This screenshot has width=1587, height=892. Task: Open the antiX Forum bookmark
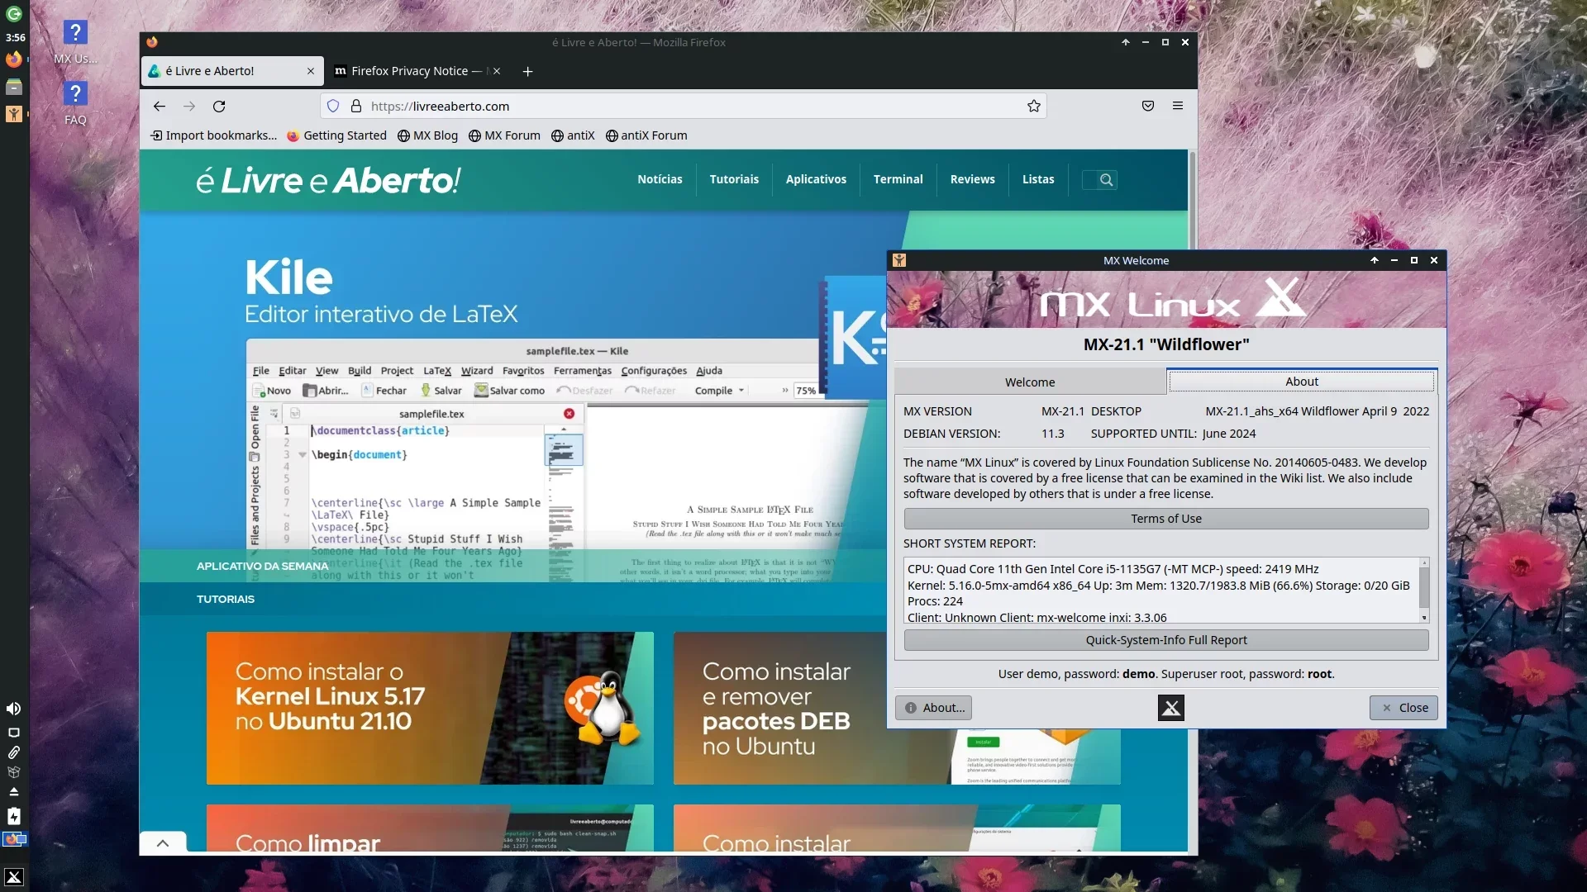646,135
